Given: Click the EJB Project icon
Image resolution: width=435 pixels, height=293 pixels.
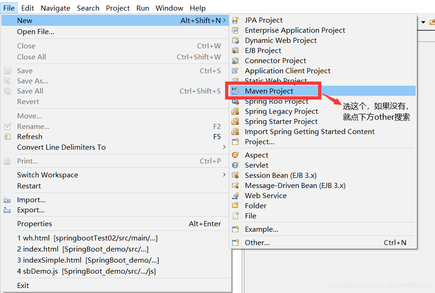Looking at the screenshot, I should [235, 50].
